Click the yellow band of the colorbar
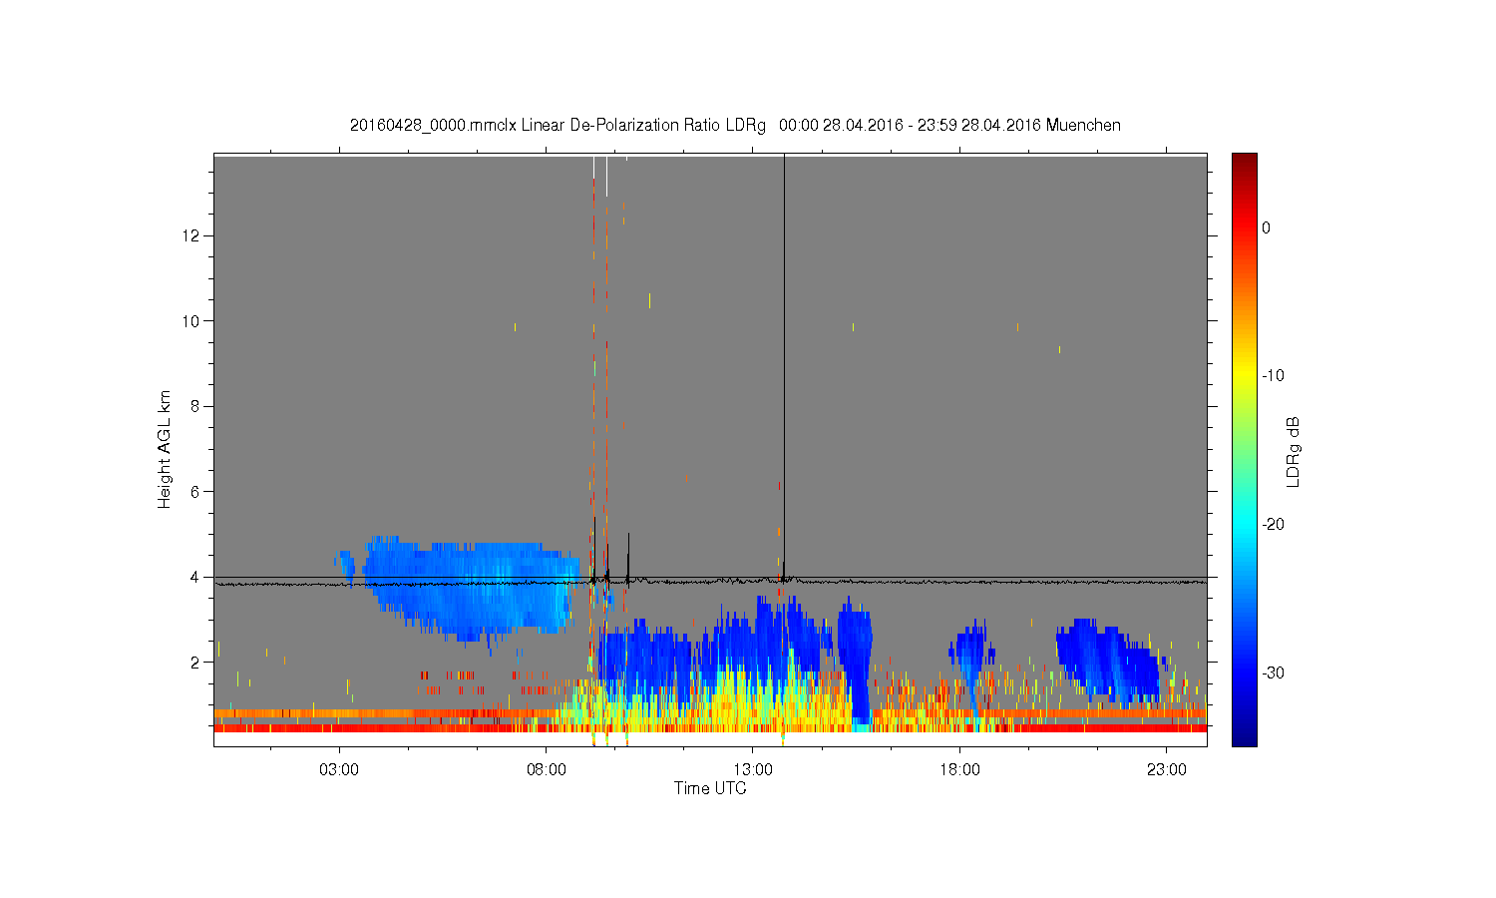Image resolution: width=1496 pixels, height=898 pixels. click(x=1245, y=375)
